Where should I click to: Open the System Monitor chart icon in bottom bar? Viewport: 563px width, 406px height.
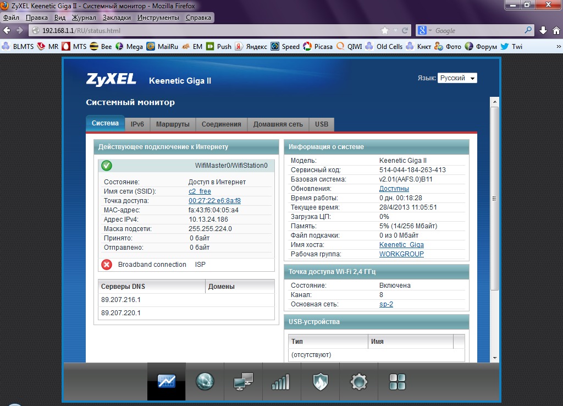166,381
